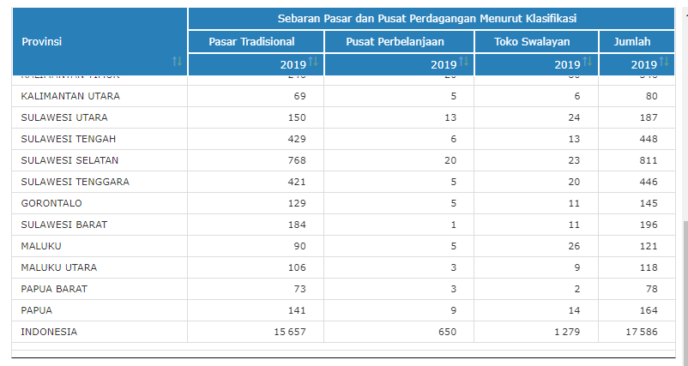
Task: Select the SULAWESI BARAT row name
Action: point(64,225)
